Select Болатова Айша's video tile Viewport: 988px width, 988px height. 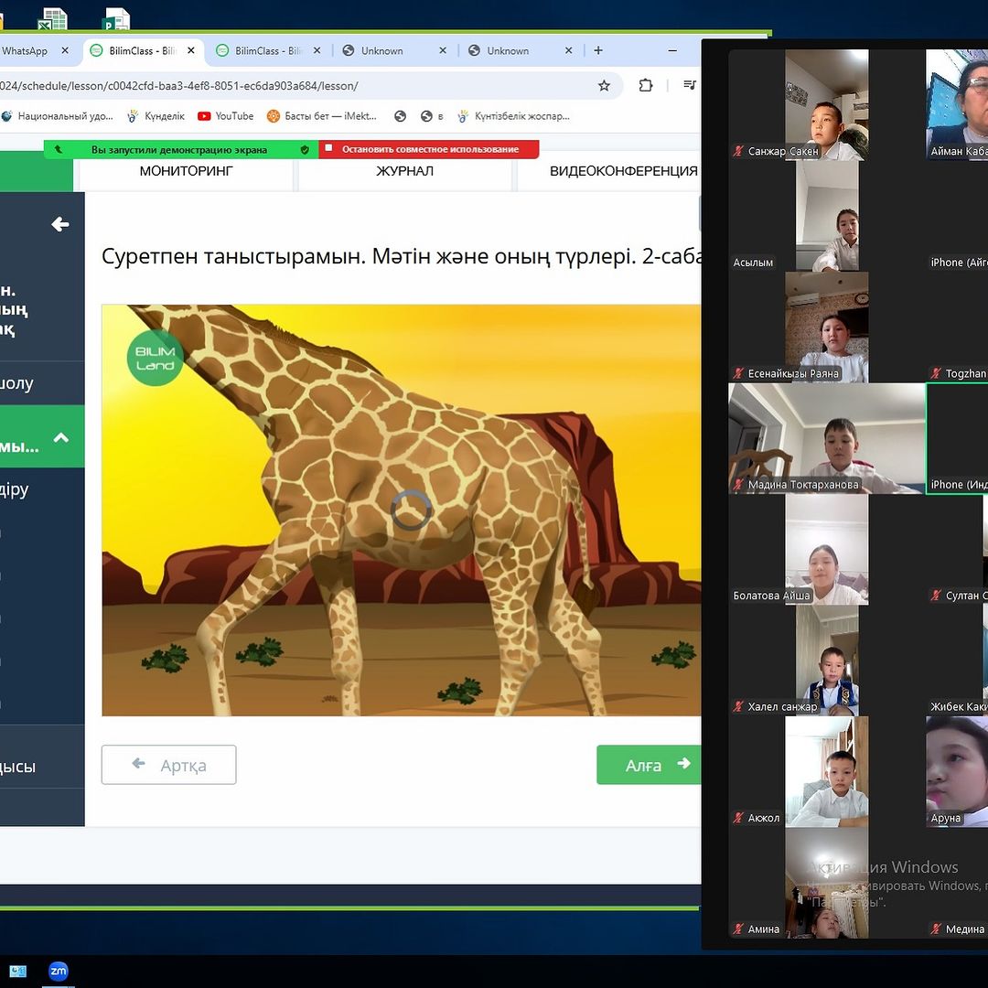pyautogui.click(x=826, y=549)
